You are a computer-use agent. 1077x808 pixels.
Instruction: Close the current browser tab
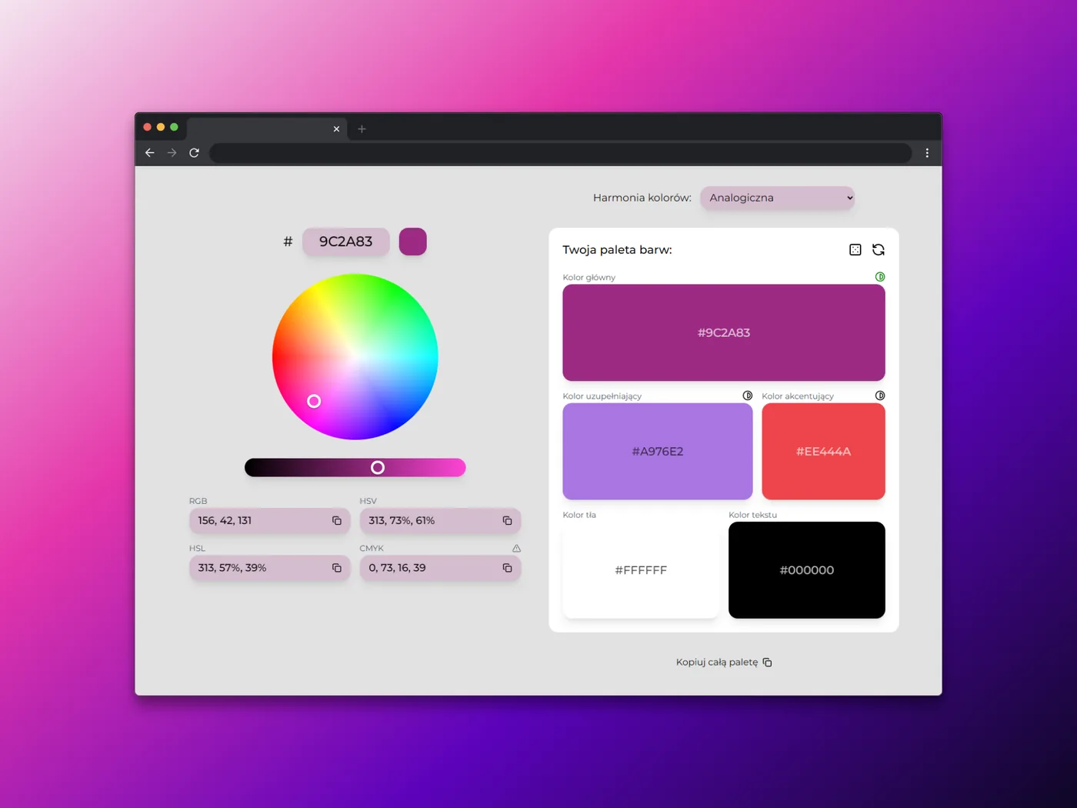pos(336,129)
